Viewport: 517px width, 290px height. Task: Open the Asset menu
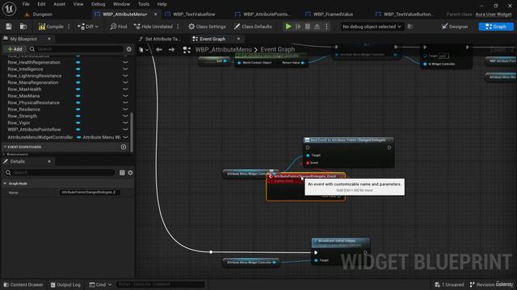(59, 4)
